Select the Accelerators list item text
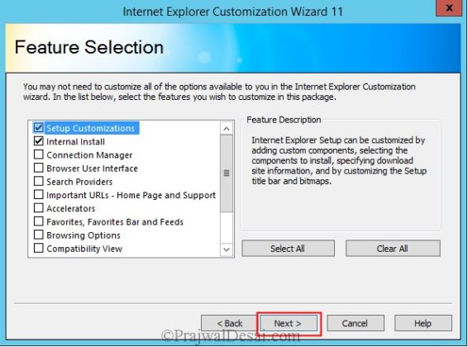 71,208
